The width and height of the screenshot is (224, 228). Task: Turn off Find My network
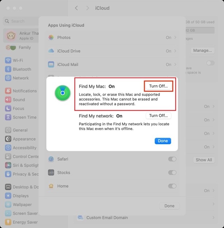click(x=158, y=115)
